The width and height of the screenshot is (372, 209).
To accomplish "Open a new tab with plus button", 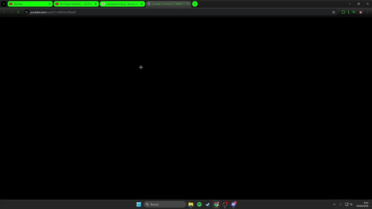I will tap(195, 4).
